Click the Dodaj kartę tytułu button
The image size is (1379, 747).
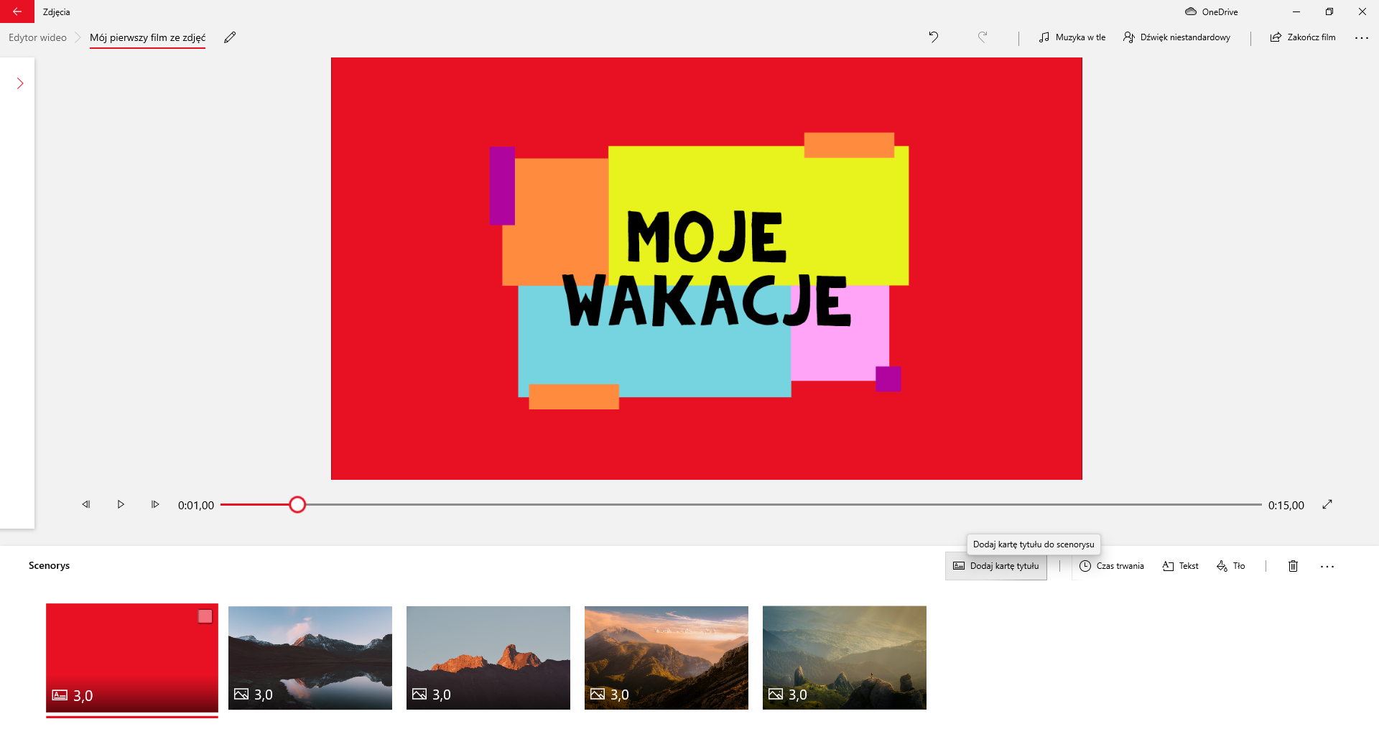coord(995,566)
